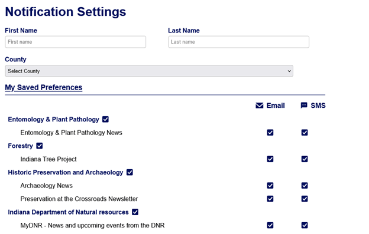Click the Email envelope icon
369x234 pixels.
260,106
